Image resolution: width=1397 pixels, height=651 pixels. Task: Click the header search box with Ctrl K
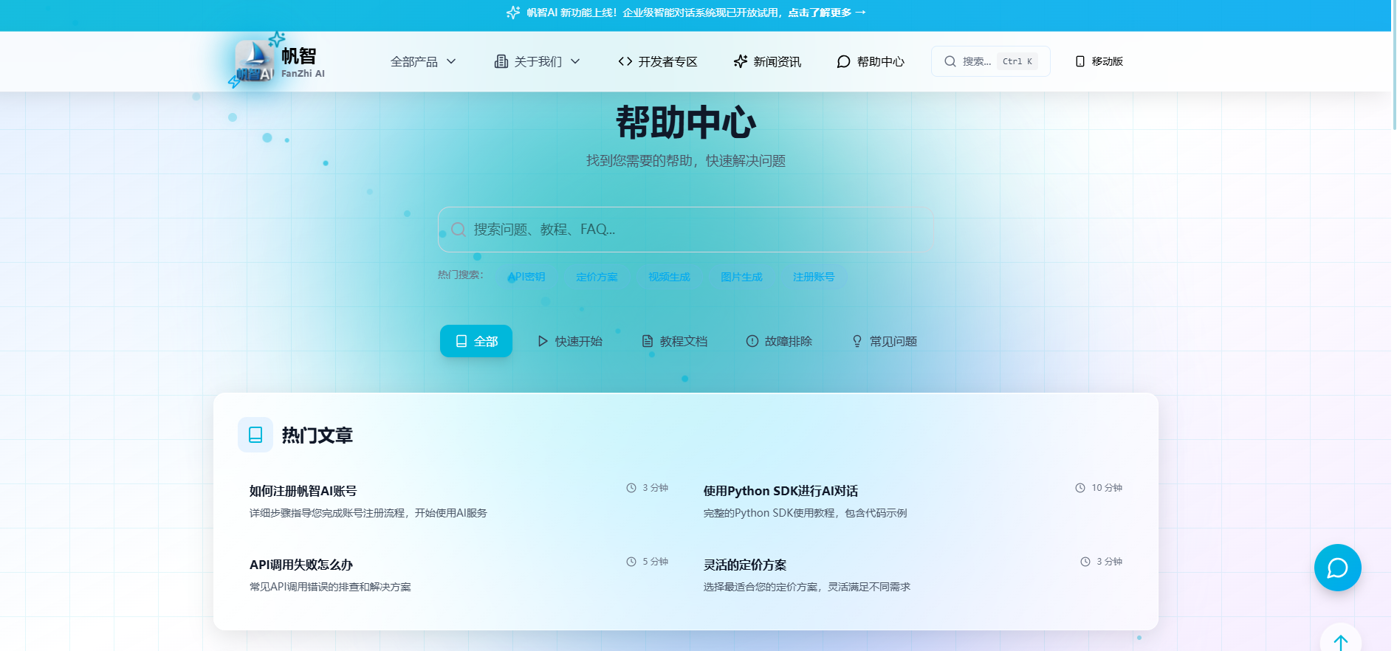click(991, 61)
